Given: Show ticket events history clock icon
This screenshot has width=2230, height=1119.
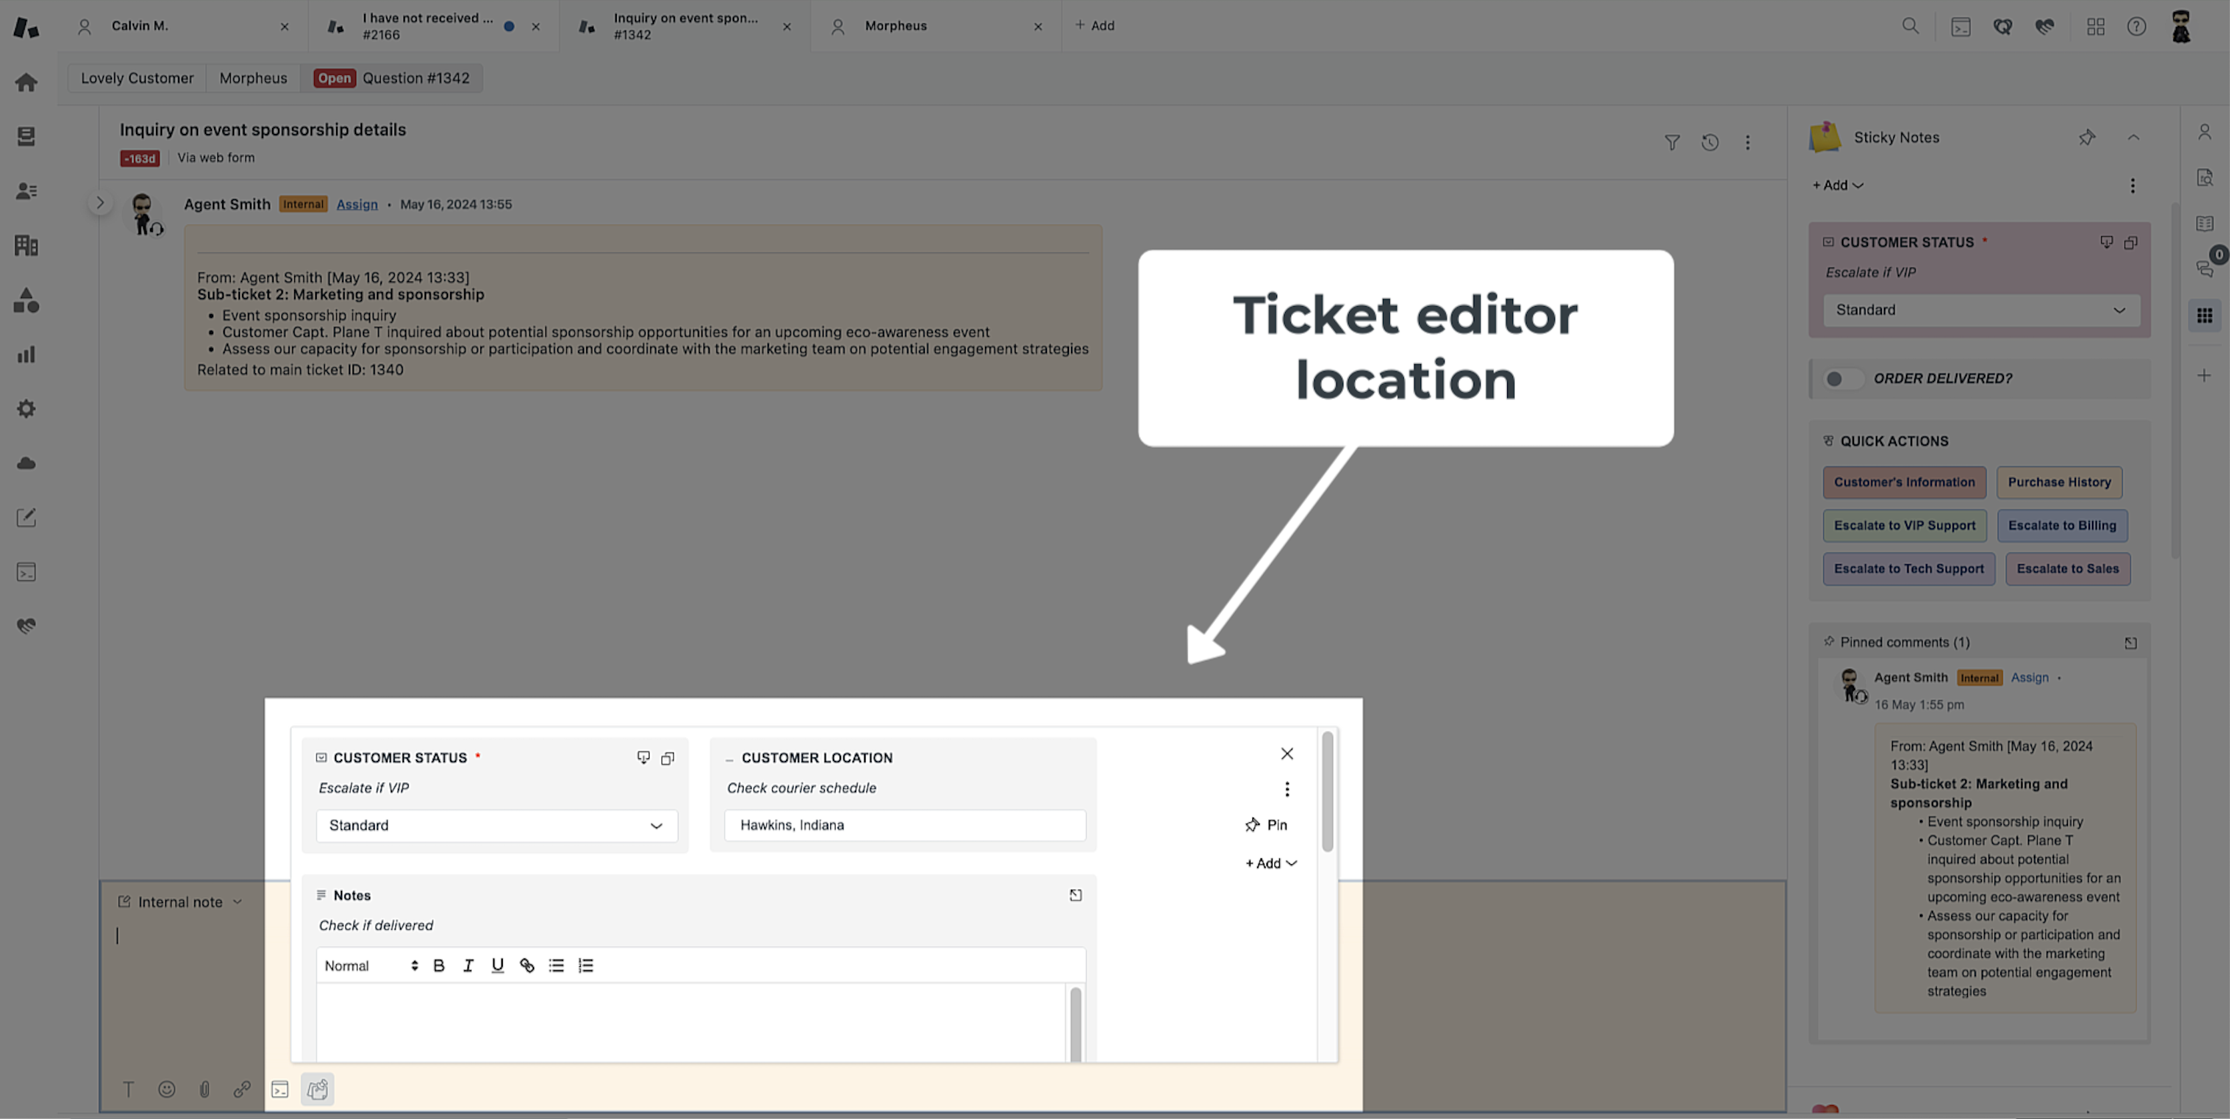Looking at the screenshot, I should 1710,143.
